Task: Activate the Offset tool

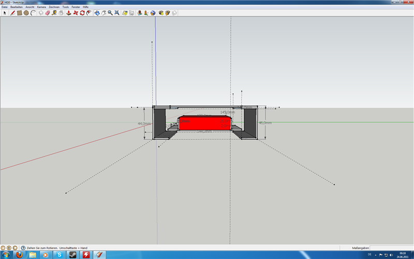Action: pos(89,13)
